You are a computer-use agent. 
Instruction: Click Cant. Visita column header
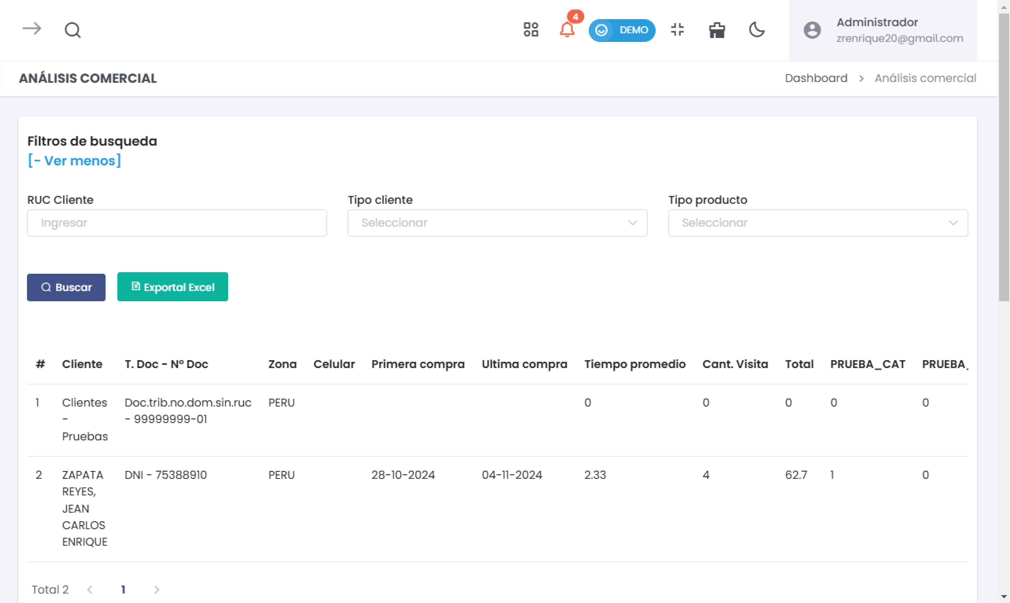735,364
